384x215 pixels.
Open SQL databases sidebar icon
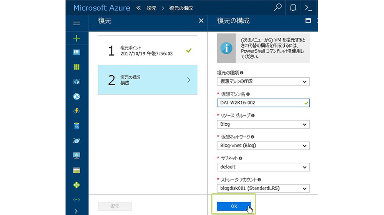(x=76, y=126)
